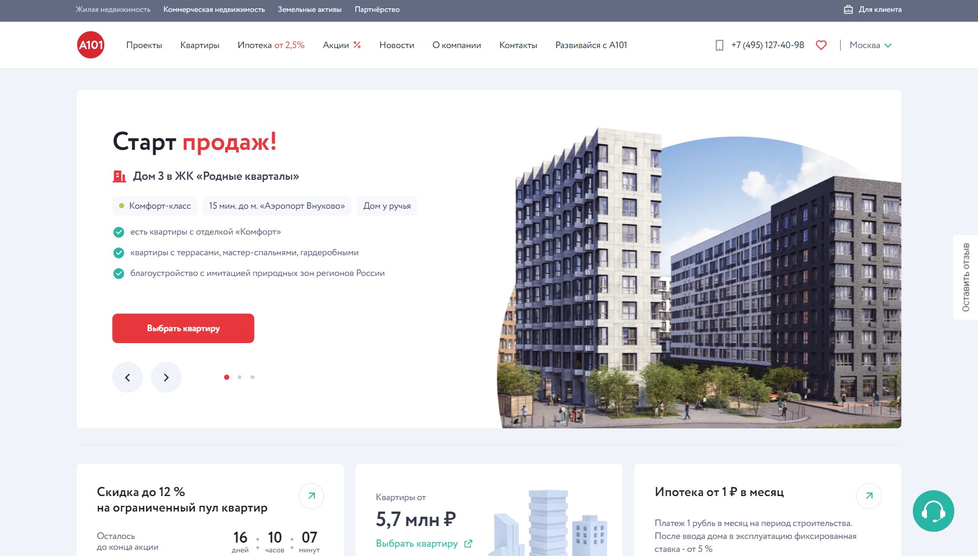The height and width of the screenshot is (556, 978).
Task: Open the О компании menu item
Action: (457, 45)
